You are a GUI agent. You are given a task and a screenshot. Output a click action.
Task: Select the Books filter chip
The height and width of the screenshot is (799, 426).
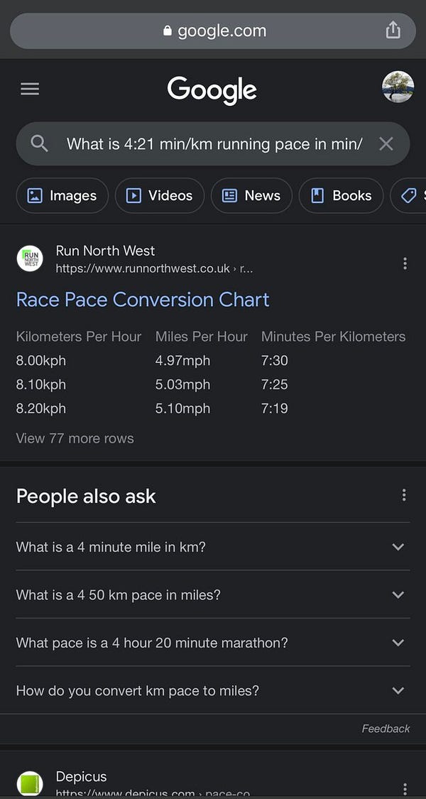[341, 196]
